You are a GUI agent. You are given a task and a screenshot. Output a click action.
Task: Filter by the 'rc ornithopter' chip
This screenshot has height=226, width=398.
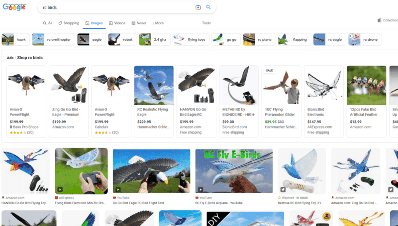point(53,40)
